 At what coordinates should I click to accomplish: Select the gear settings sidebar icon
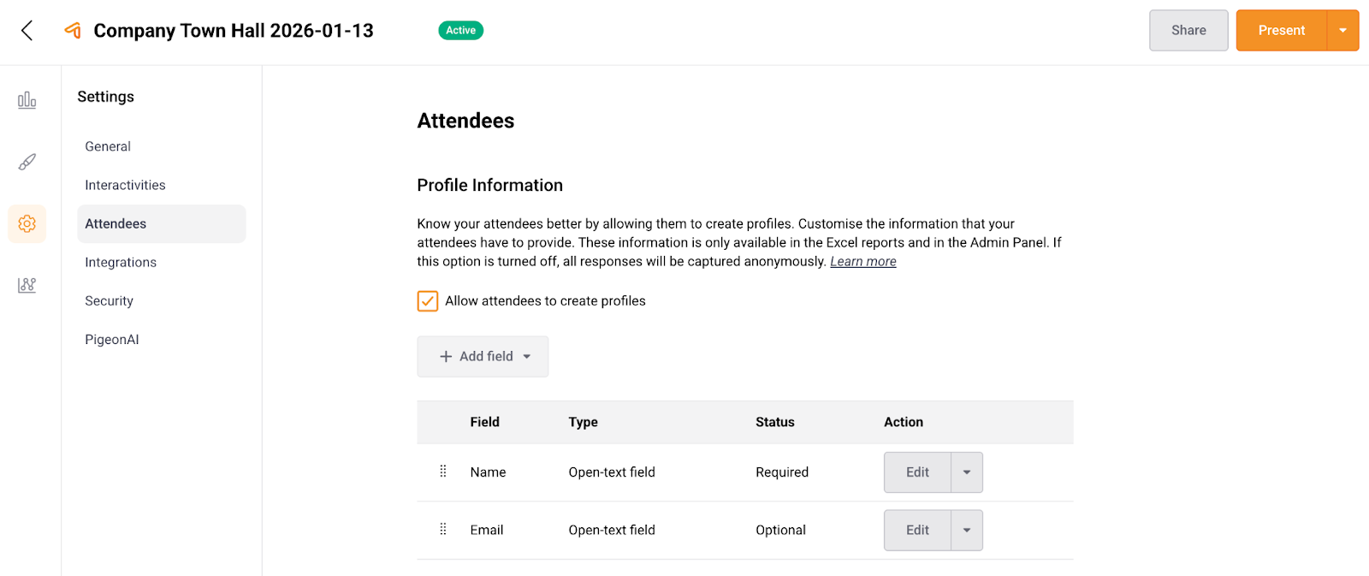click(27, 223)
